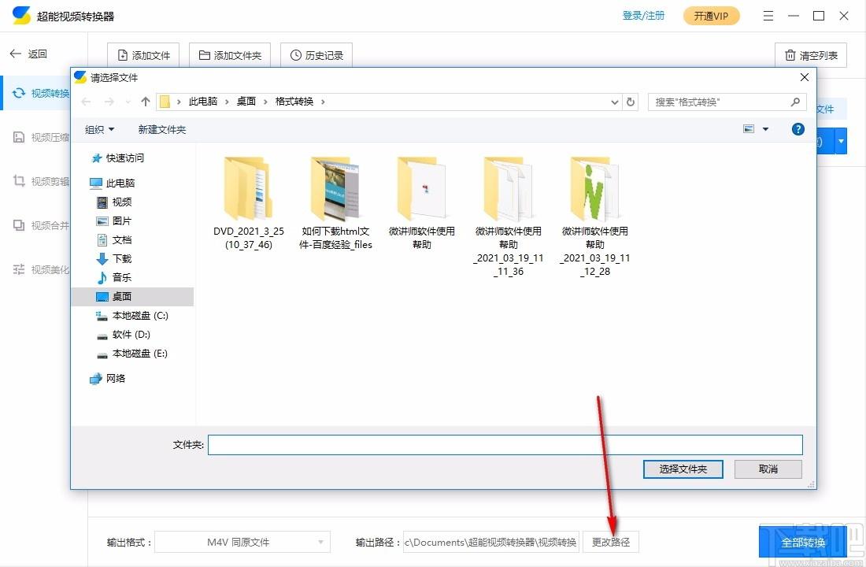Select 本地磁盘 (E:) in the tree
The height and width of the screenshot is (567, 866).
[132, 353]
